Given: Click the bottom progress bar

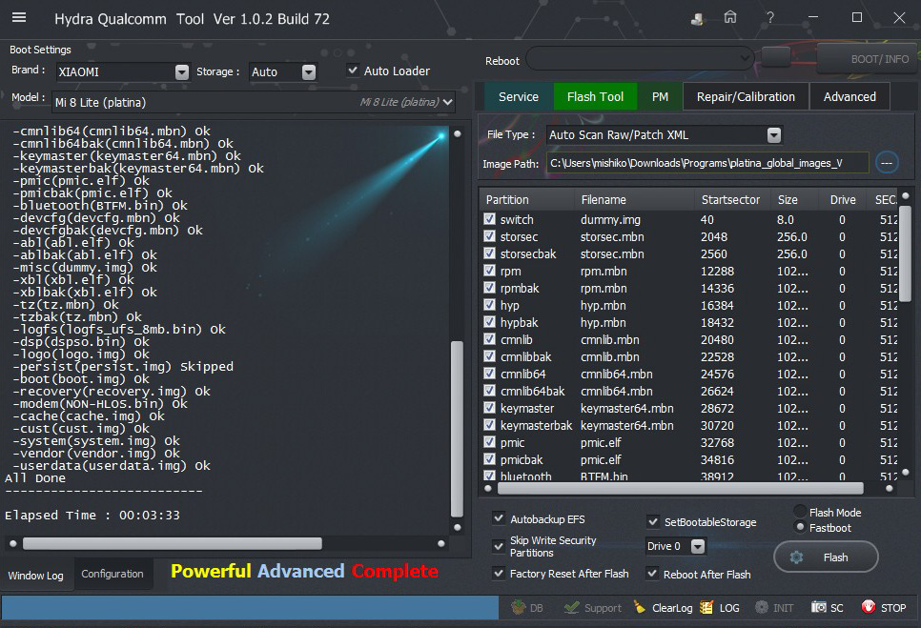Looking at the screenshot, I should (x=250, y=607).
